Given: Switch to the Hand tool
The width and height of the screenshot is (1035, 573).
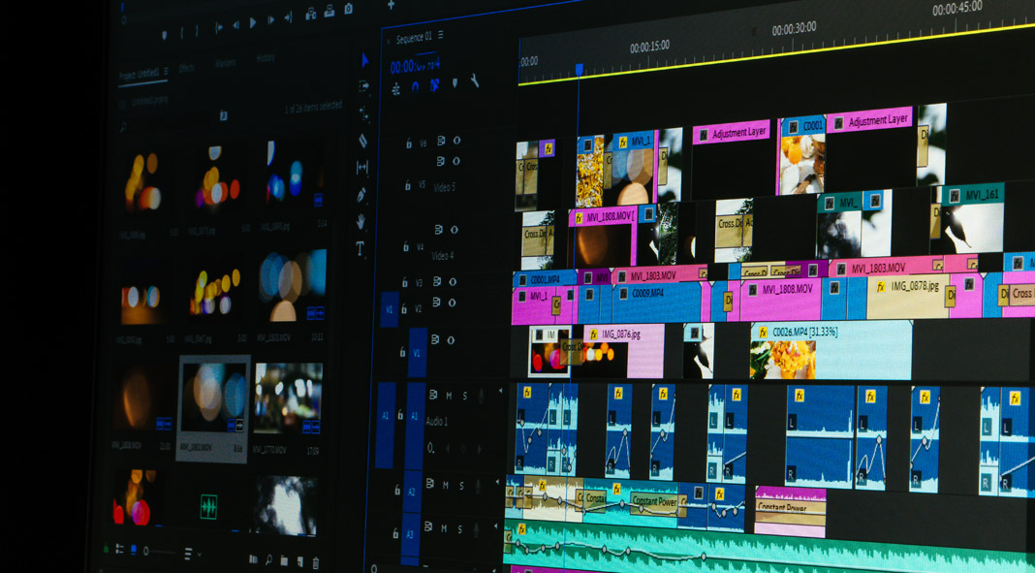Looking at the screenshot, I should [361, 222].
